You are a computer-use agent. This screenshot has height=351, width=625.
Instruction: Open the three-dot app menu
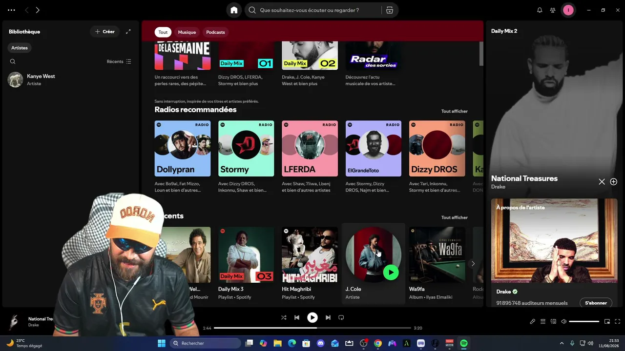pyautogui.click(x=11, y=10)
